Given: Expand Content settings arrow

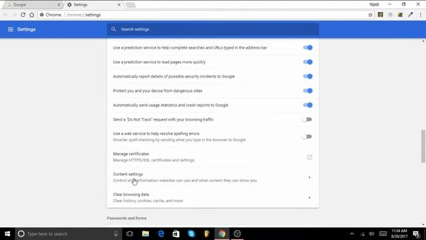Looking at the screenshot, I should (310, 177).
